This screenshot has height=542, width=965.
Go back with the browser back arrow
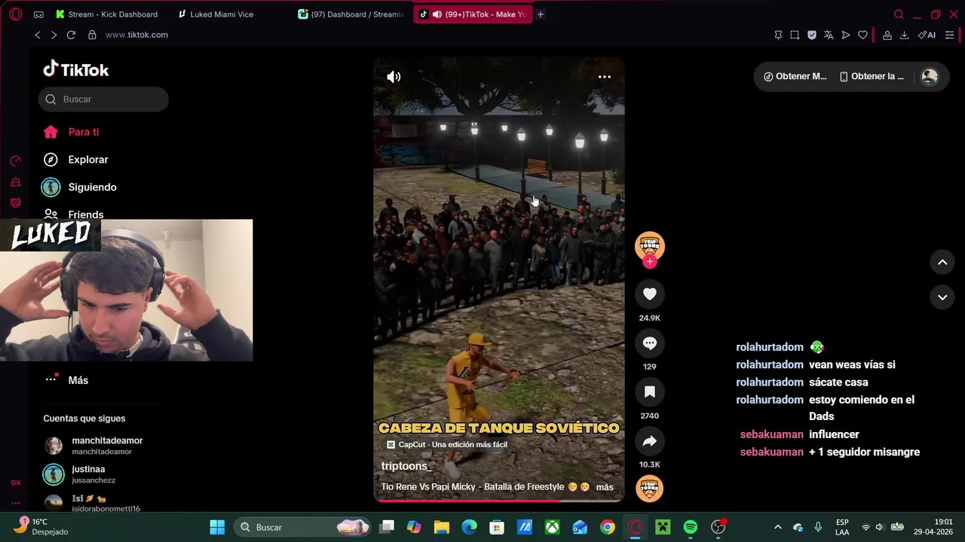[x=38, y=35]
